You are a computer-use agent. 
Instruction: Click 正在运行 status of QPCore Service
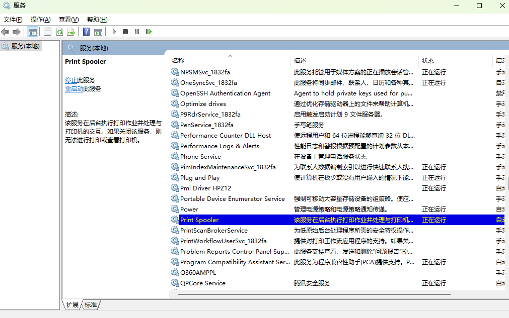point(434,283)
